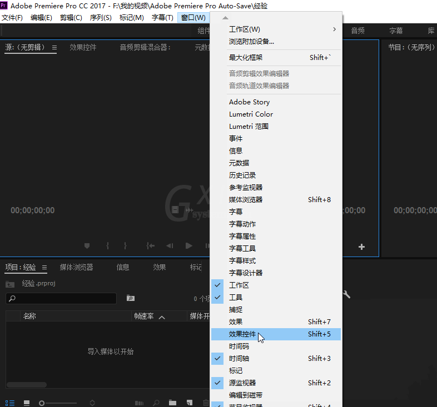Open the 剪辑(C) menu

(71, 18)
